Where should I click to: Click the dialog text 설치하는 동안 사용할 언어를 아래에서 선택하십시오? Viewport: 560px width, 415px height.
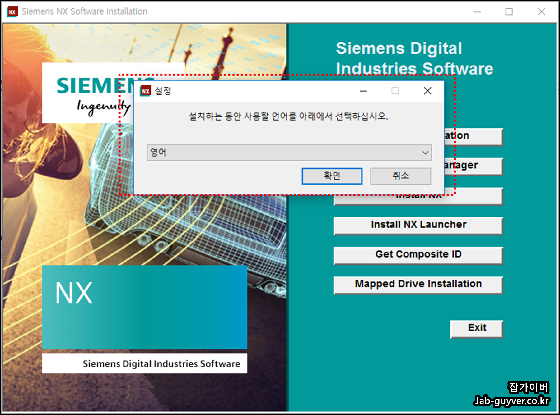point(288,116)
